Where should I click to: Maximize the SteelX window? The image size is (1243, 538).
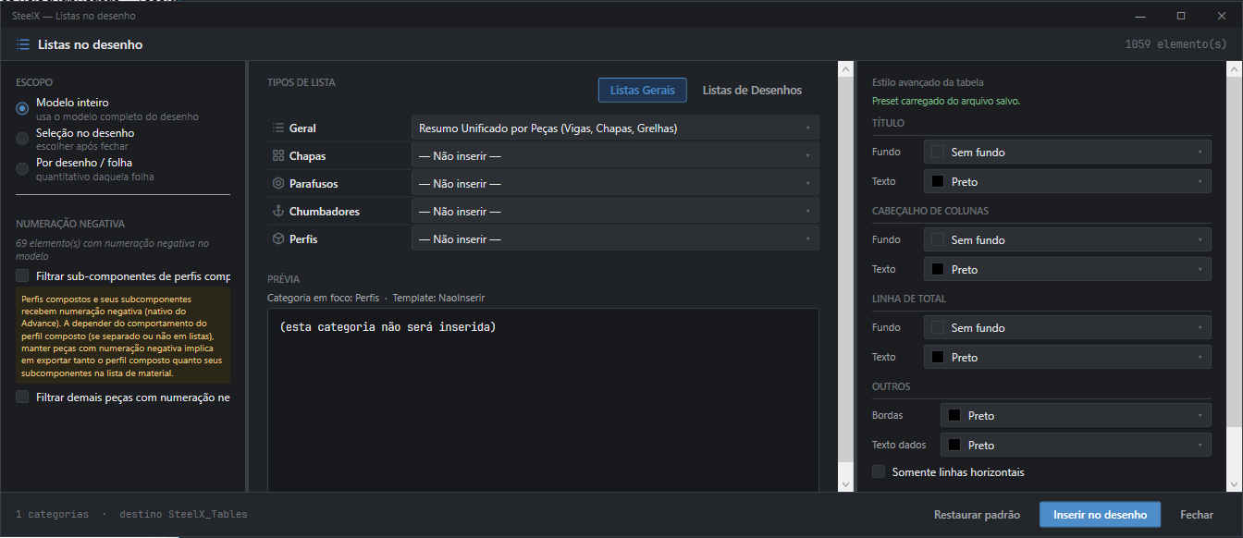[x=1181, y=16]
